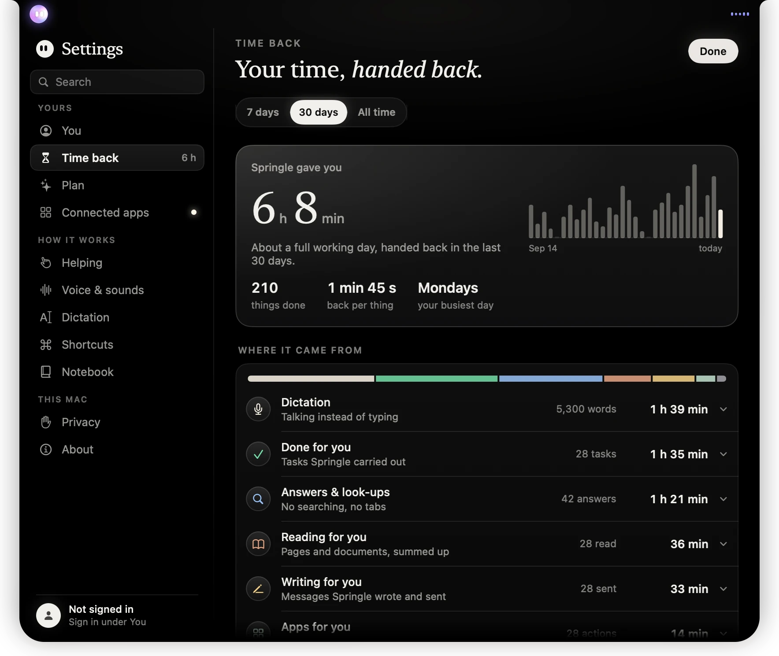Viewport: 779px width, 656px height.
Task: Click the green Done for you bar segment
Action: (437, 379)
